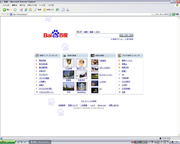Click the gray 検索 search button

[126, 35]
